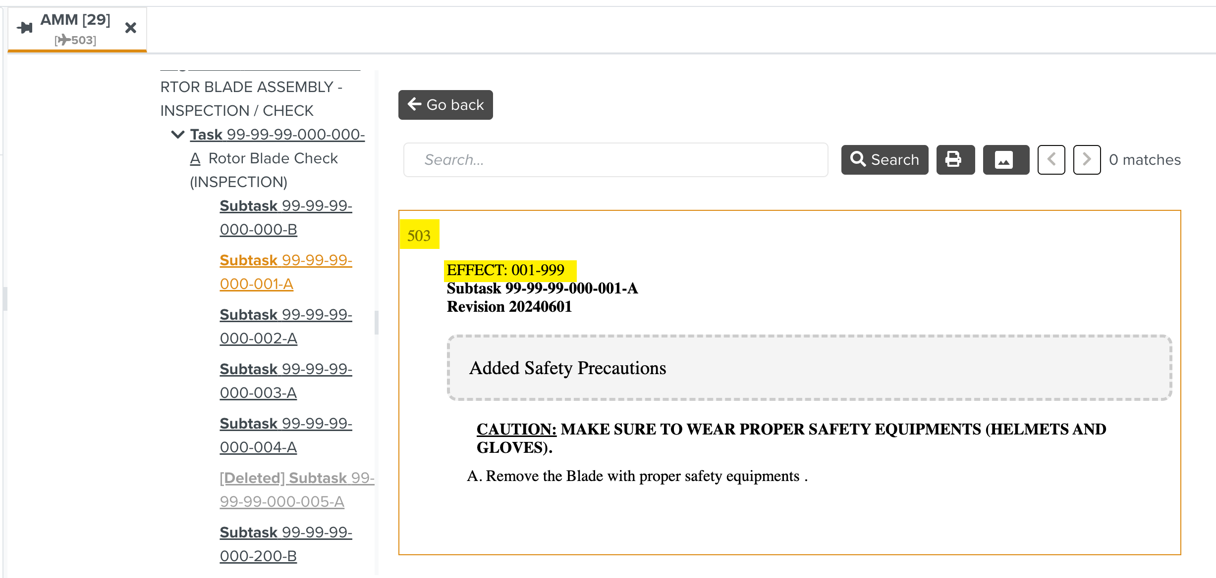Open deleted Subtask 99-99-99-000-005-A

click(297, 490)
